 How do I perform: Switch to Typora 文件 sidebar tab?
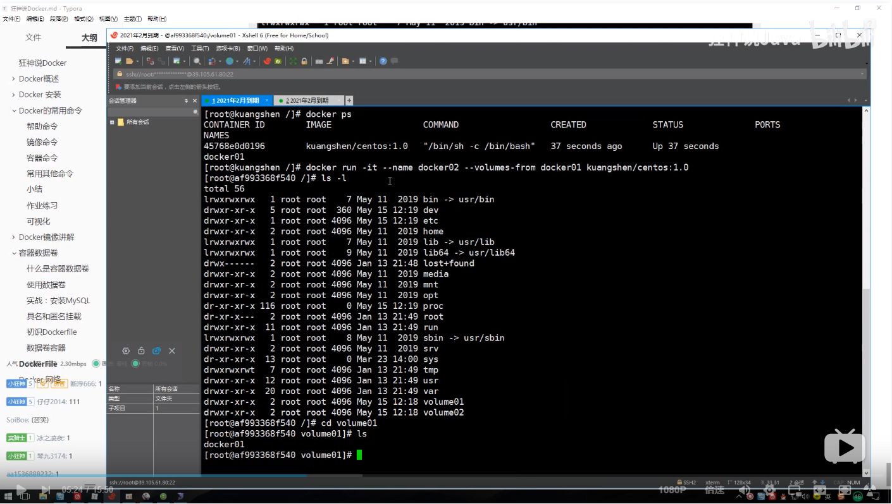click(33, 37)
